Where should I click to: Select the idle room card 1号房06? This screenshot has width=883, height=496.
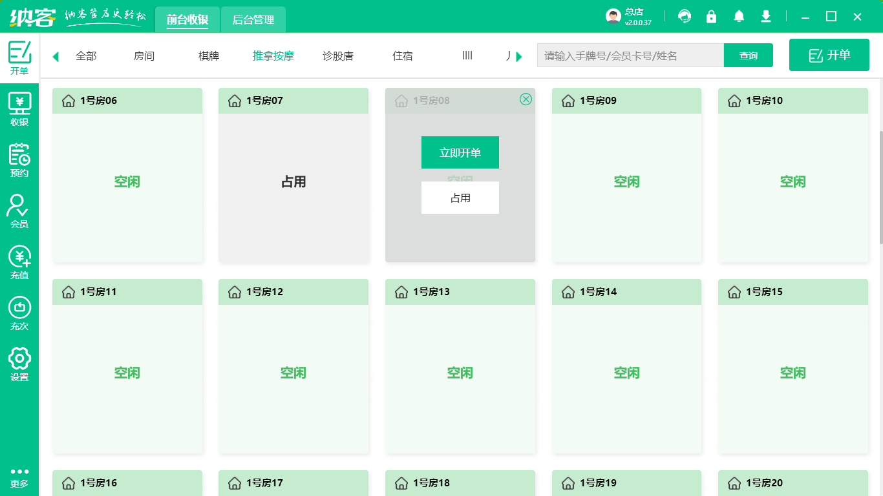[127, 175]
